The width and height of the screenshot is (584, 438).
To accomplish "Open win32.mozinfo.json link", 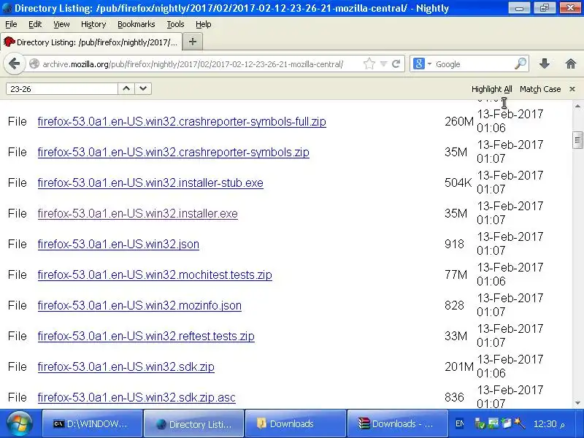I will coord(139,305).
